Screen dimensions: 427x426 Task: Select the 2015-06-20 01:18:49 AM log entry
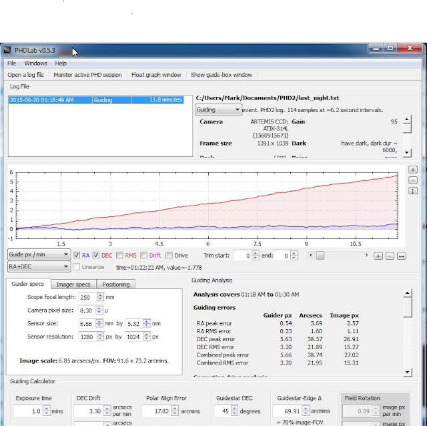[96, 100]
